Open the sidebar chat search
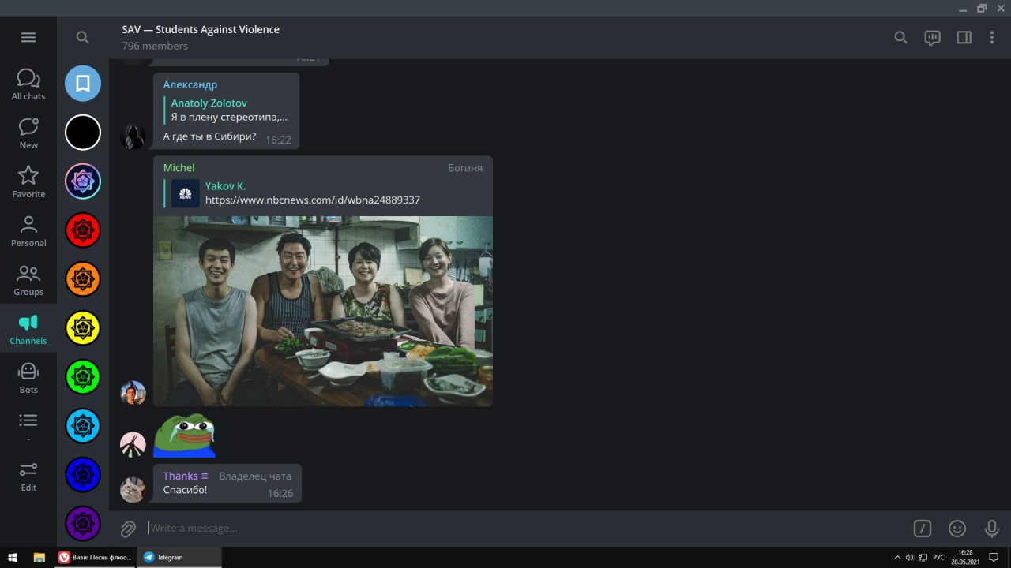This screenshot has height=568, width=1011. tap(82, 37)
